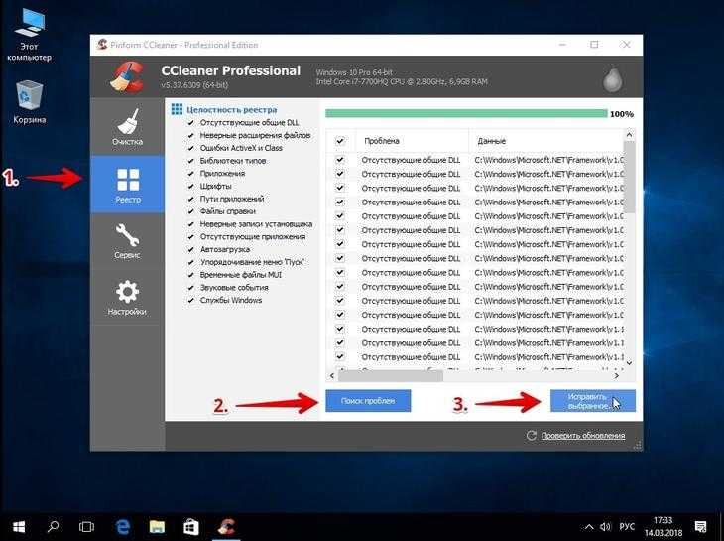
Task: Open the Этот компьютер desktop icon
Action: coord(29,35)
